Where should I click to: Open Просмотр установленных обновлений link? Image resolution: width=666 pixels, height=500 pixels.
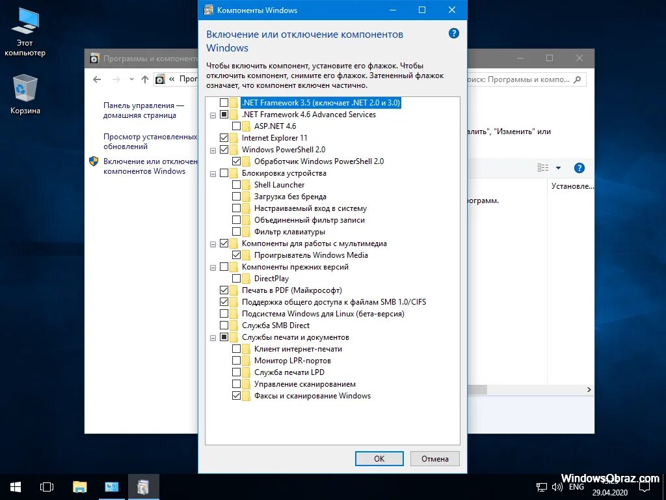tap(150, 141)
